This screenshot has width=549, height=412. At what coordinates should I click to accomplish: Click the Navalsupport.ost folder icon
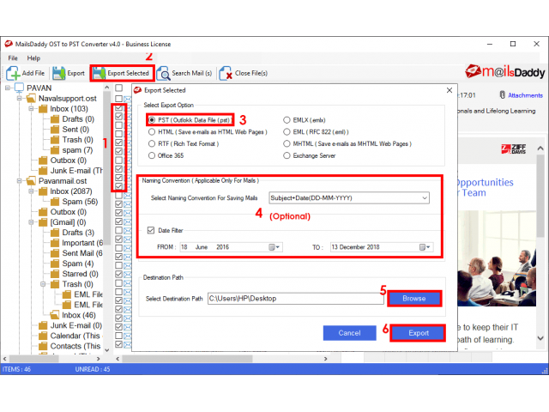point(31,99)
